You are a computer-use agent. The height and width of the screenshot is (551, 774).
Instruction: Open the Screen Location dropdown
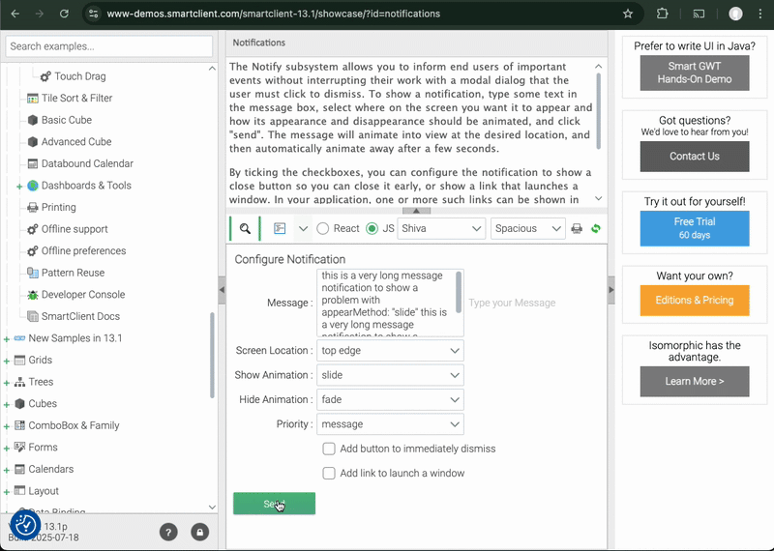[390, 351]
